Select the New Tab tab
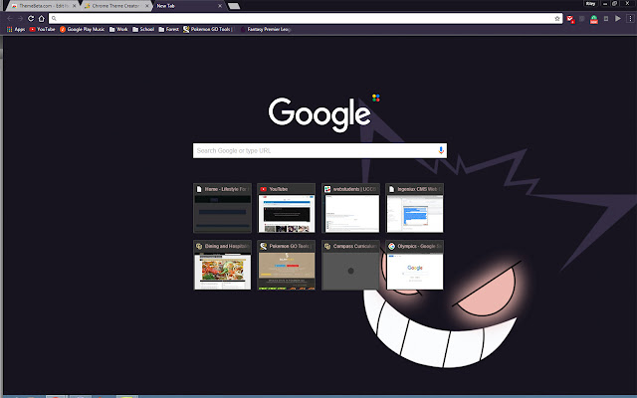This screenshot has height=398, width=637. [187, 6]
